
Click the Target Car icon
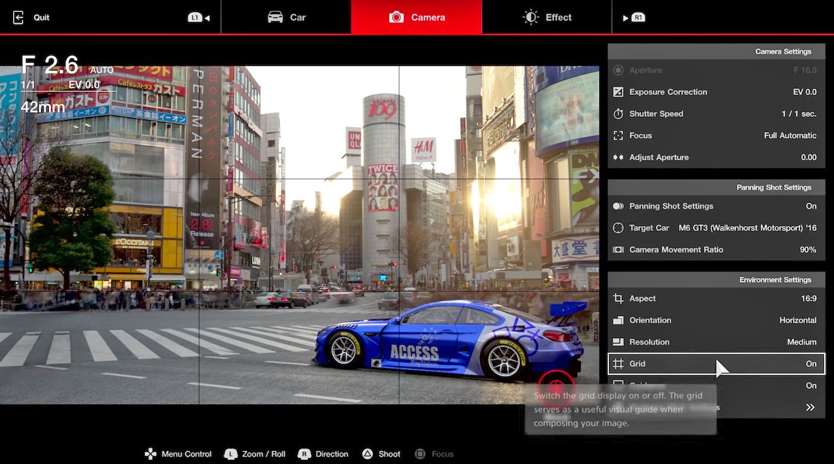coord(618,228)
